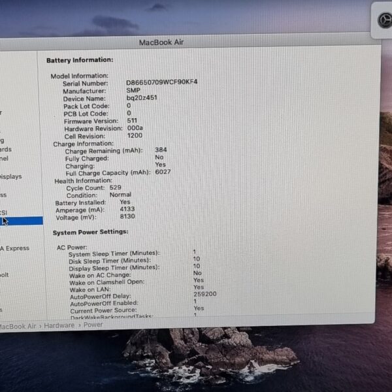Select 'Current Power Source:' label
Screen dimensions: 392x392
103,310
